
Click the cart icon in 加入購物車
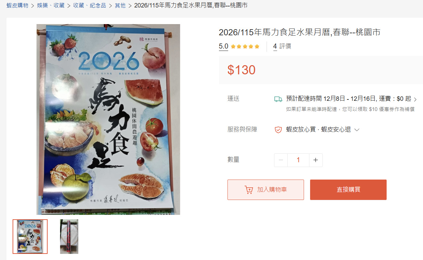[249, 190]
